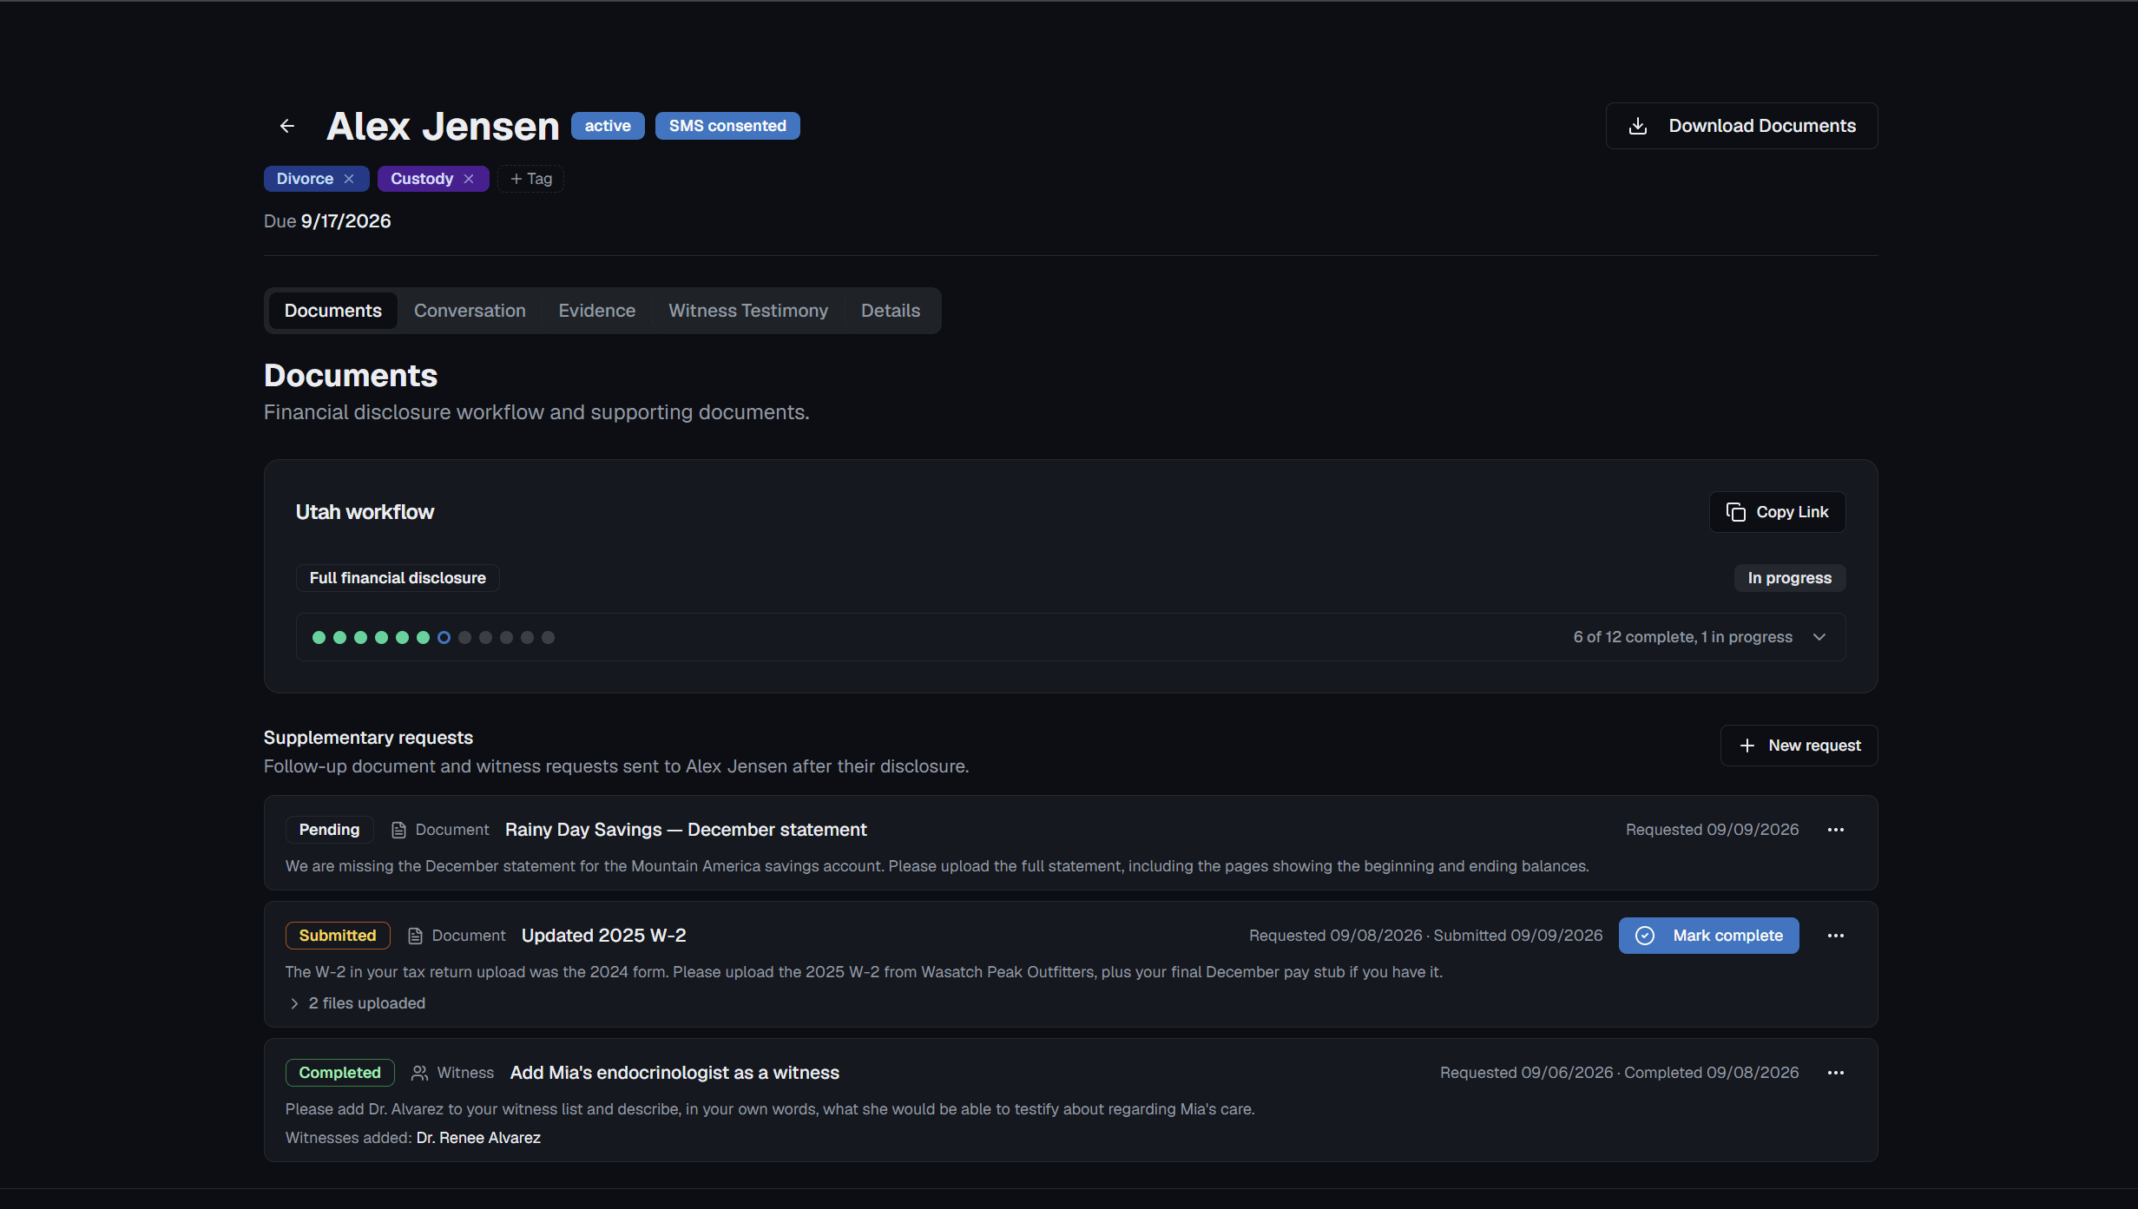Select the Documents tab
The width and height of the screenshot is (2138, 1209).
tap(333, 311)
